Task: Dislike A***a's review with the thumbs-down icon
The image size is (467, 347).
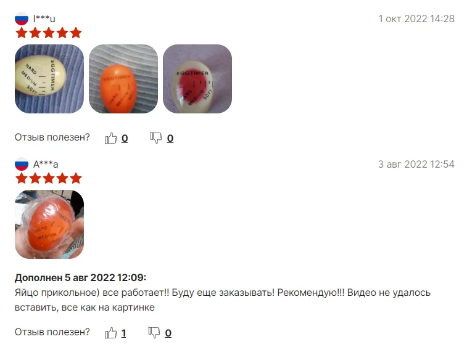Action: [x=154, y=333]
